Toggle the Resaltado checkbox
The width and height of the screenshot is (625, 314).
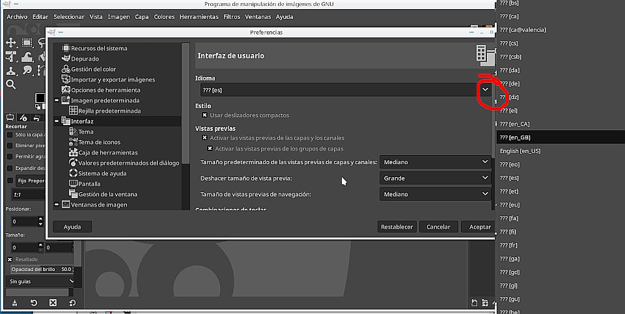(10, 259)
